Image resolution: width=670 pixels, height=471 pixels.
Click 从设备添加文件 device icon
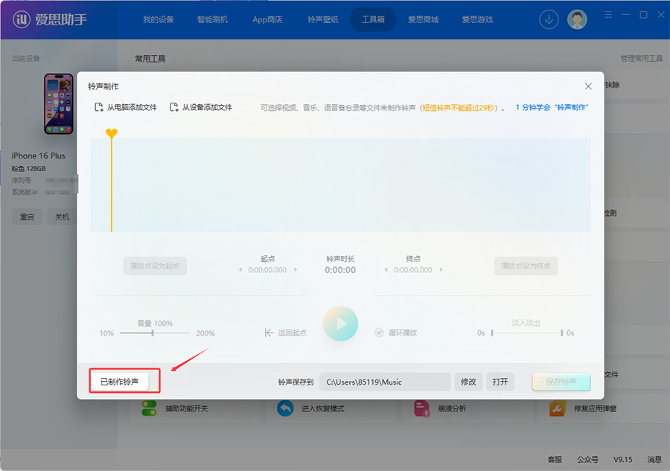[174, 107]
